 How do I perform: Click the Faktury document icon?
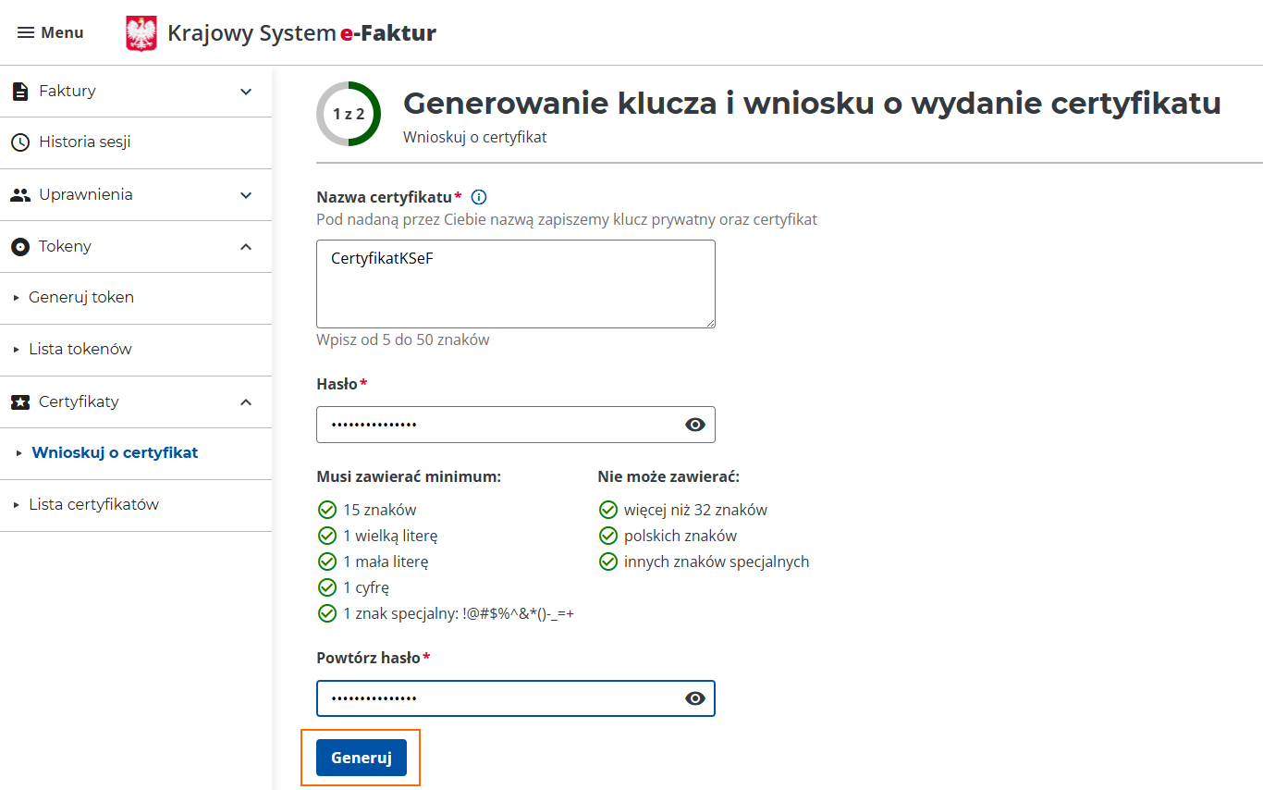(19, 91)
